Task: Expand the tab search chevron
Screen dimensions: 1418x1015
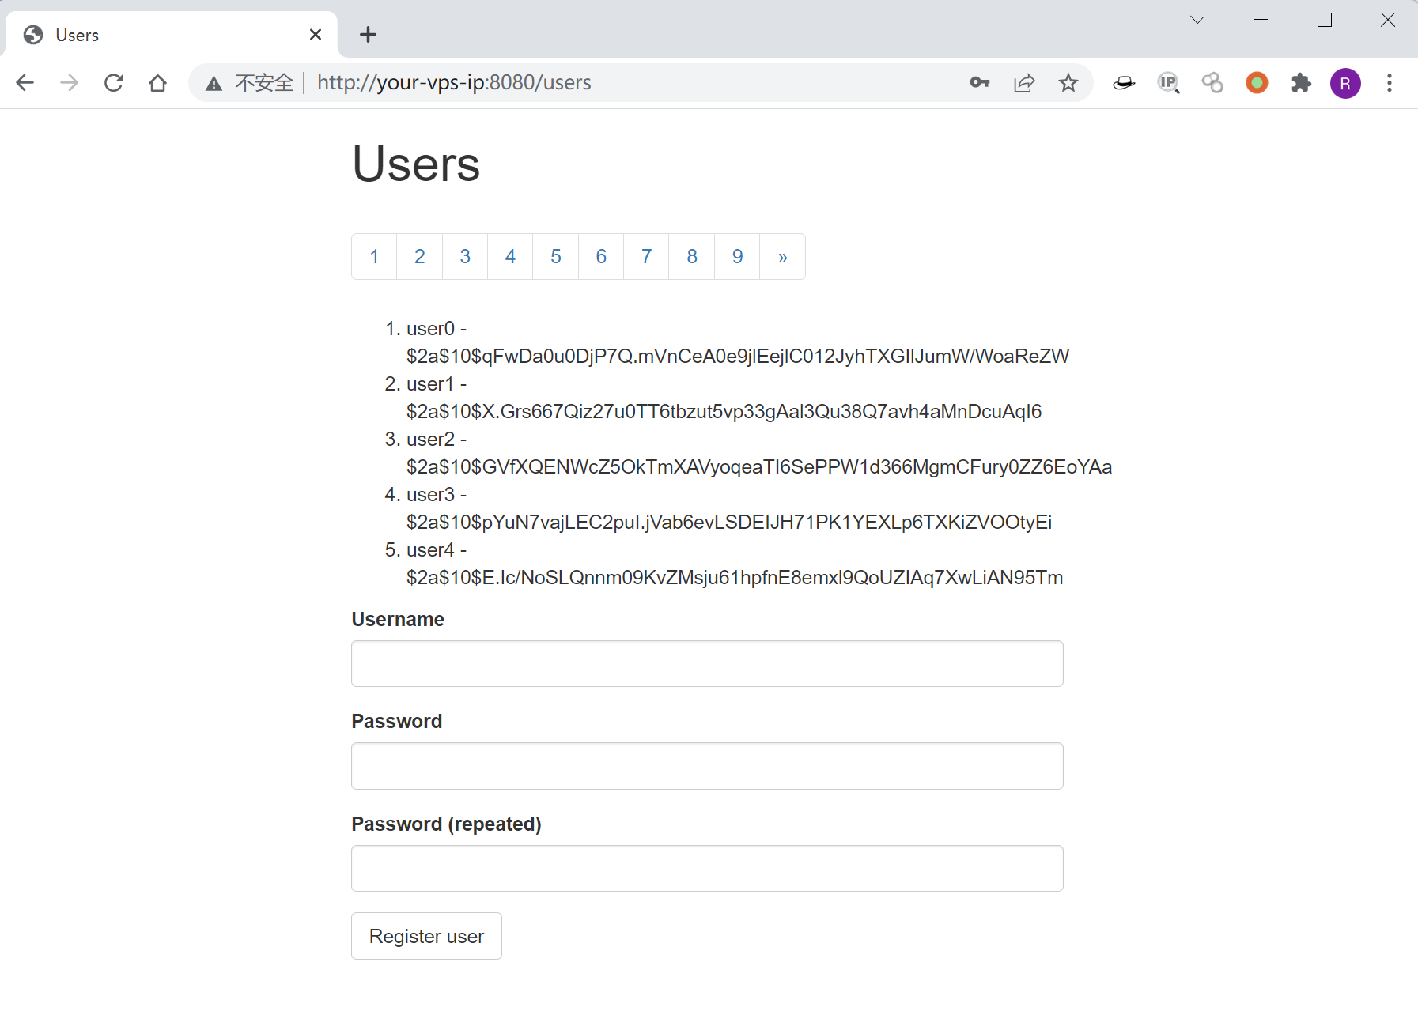Action: click(1197, 21)
